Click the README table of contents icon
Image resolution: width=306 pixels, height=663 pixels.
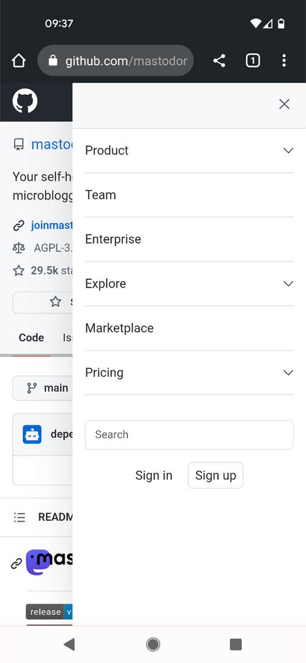(20, 517)
